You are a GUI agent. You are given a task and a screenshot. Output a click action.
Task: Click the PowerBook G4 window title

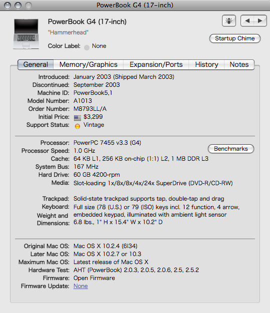pos(135,5)
